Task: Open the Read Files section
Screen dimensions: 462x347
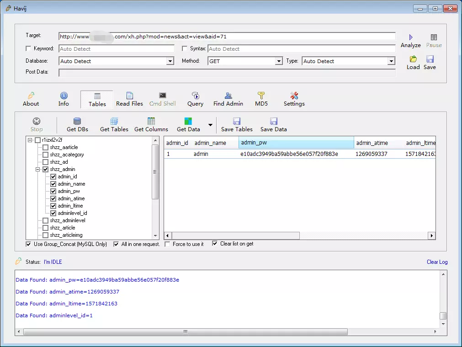Action: (129, 99)
